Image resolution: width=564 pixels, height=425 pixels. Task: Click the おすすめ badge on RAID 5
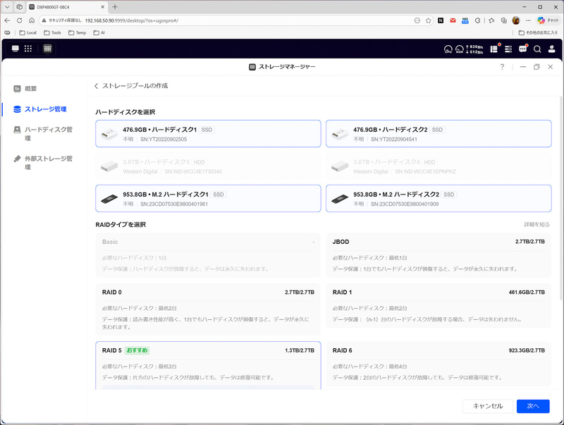click(x=137, y=350)
